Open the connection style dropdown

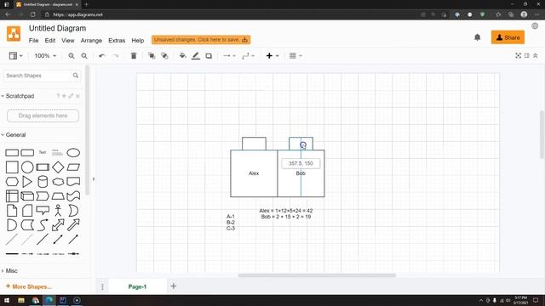tap(229, 56)
